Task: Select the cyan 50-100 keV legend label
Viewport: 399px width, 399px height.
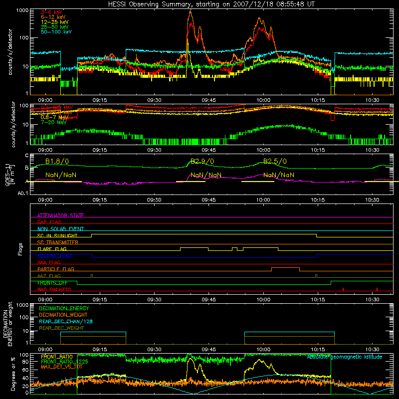Action: [x=56, y=32]
